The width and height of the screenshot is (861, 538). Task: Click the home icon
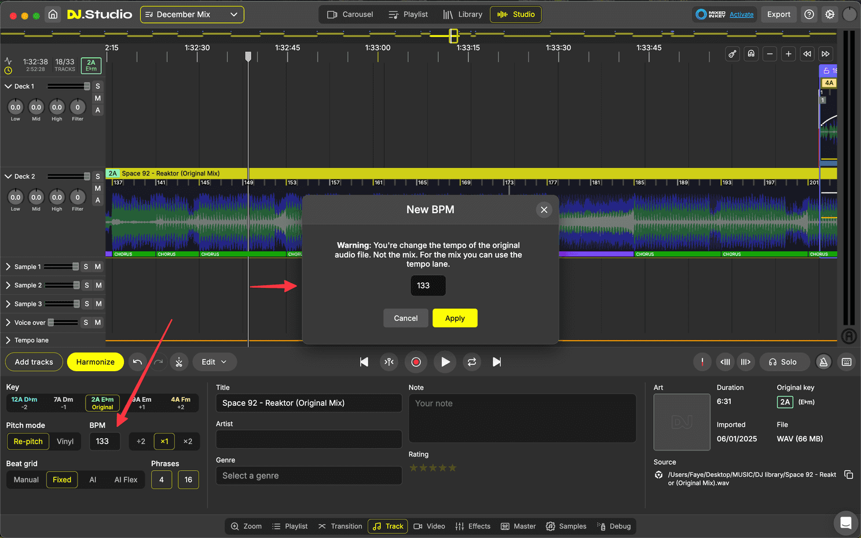(x=53, y=14)
